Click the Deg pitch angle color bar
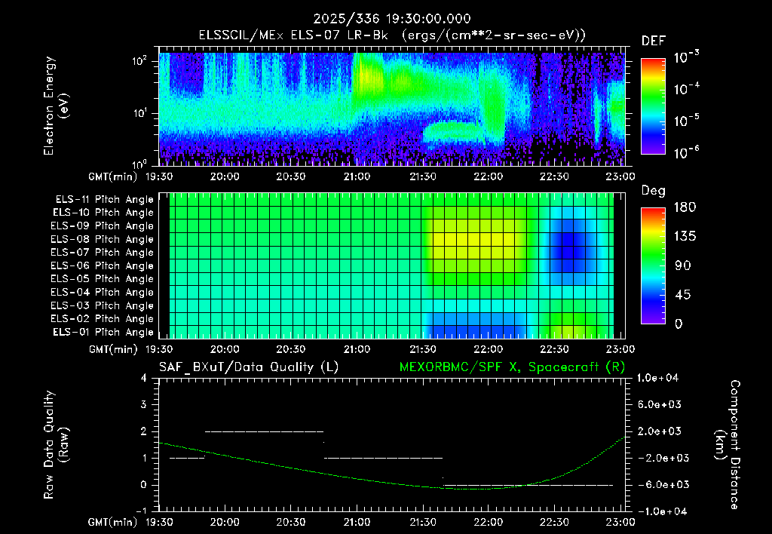This screenshot has height=534, width=772. 653,265
